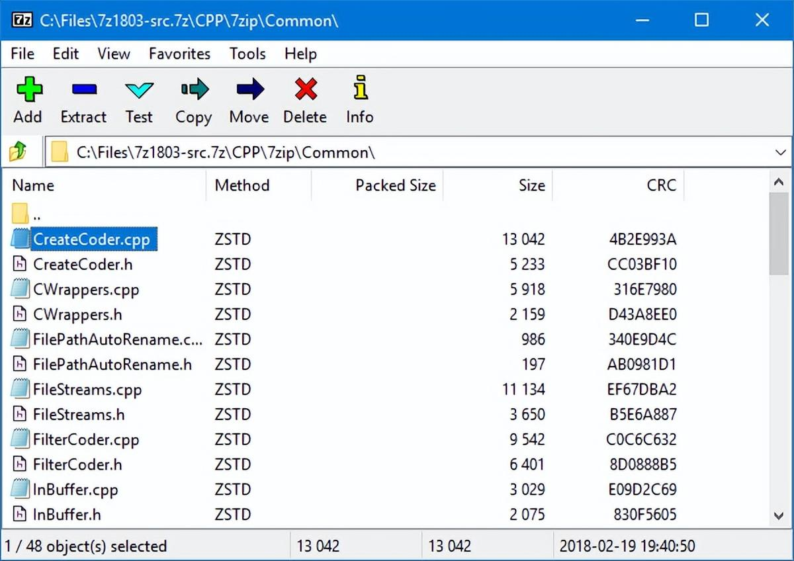Select the Copy arrow tool

coord(194,89)
